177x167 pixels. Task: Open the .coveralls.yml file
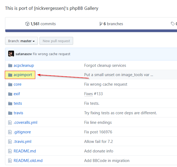tap(25, 122)
